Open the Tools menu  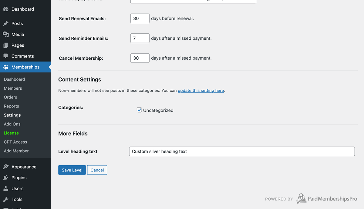[x=25, y=200]
